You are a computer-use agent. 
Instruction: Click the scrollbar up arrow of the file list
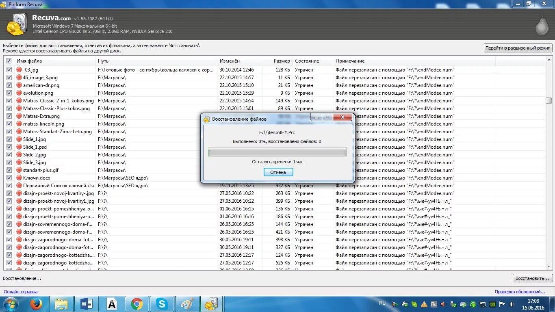[549, 61]
